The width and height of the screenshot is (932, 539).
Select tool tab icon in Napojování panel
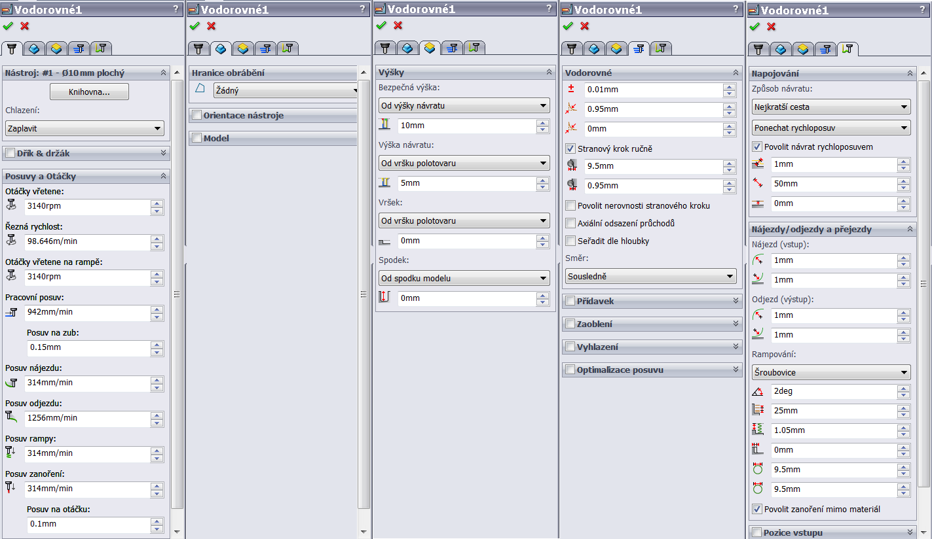coord(758,48)
